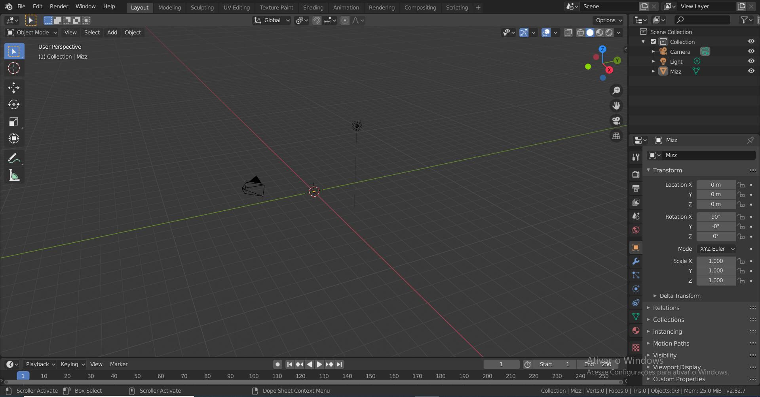
Task: Select the Annotate tool
Action: pos(14,158)
